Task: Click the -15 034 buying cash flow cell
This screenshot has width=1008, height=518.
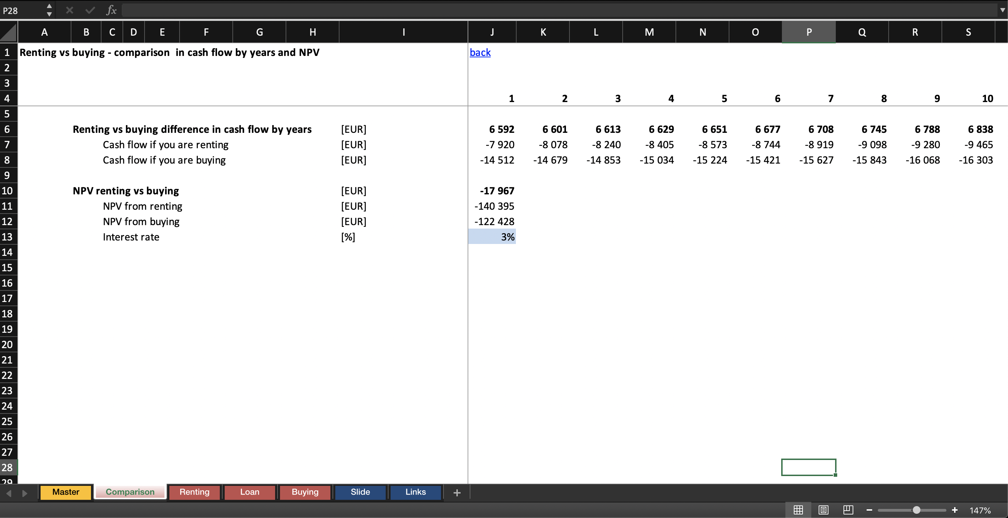Action: (x=649, y=160)
